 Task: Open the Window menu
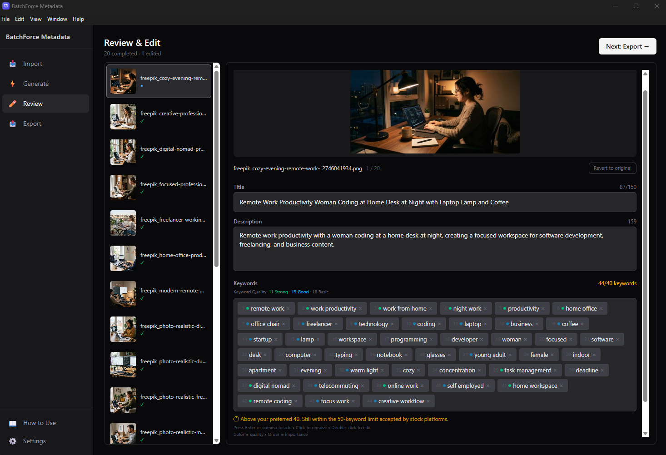pyautogui.click(x=57, y=19)
